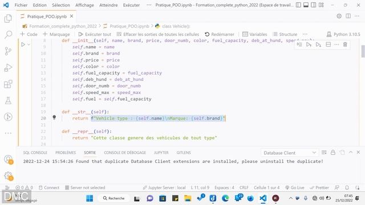The height and width of the screenshot is (205, 365).
Task: Show additional activity bar views ellipsis
Action: (x=8, y=133)
